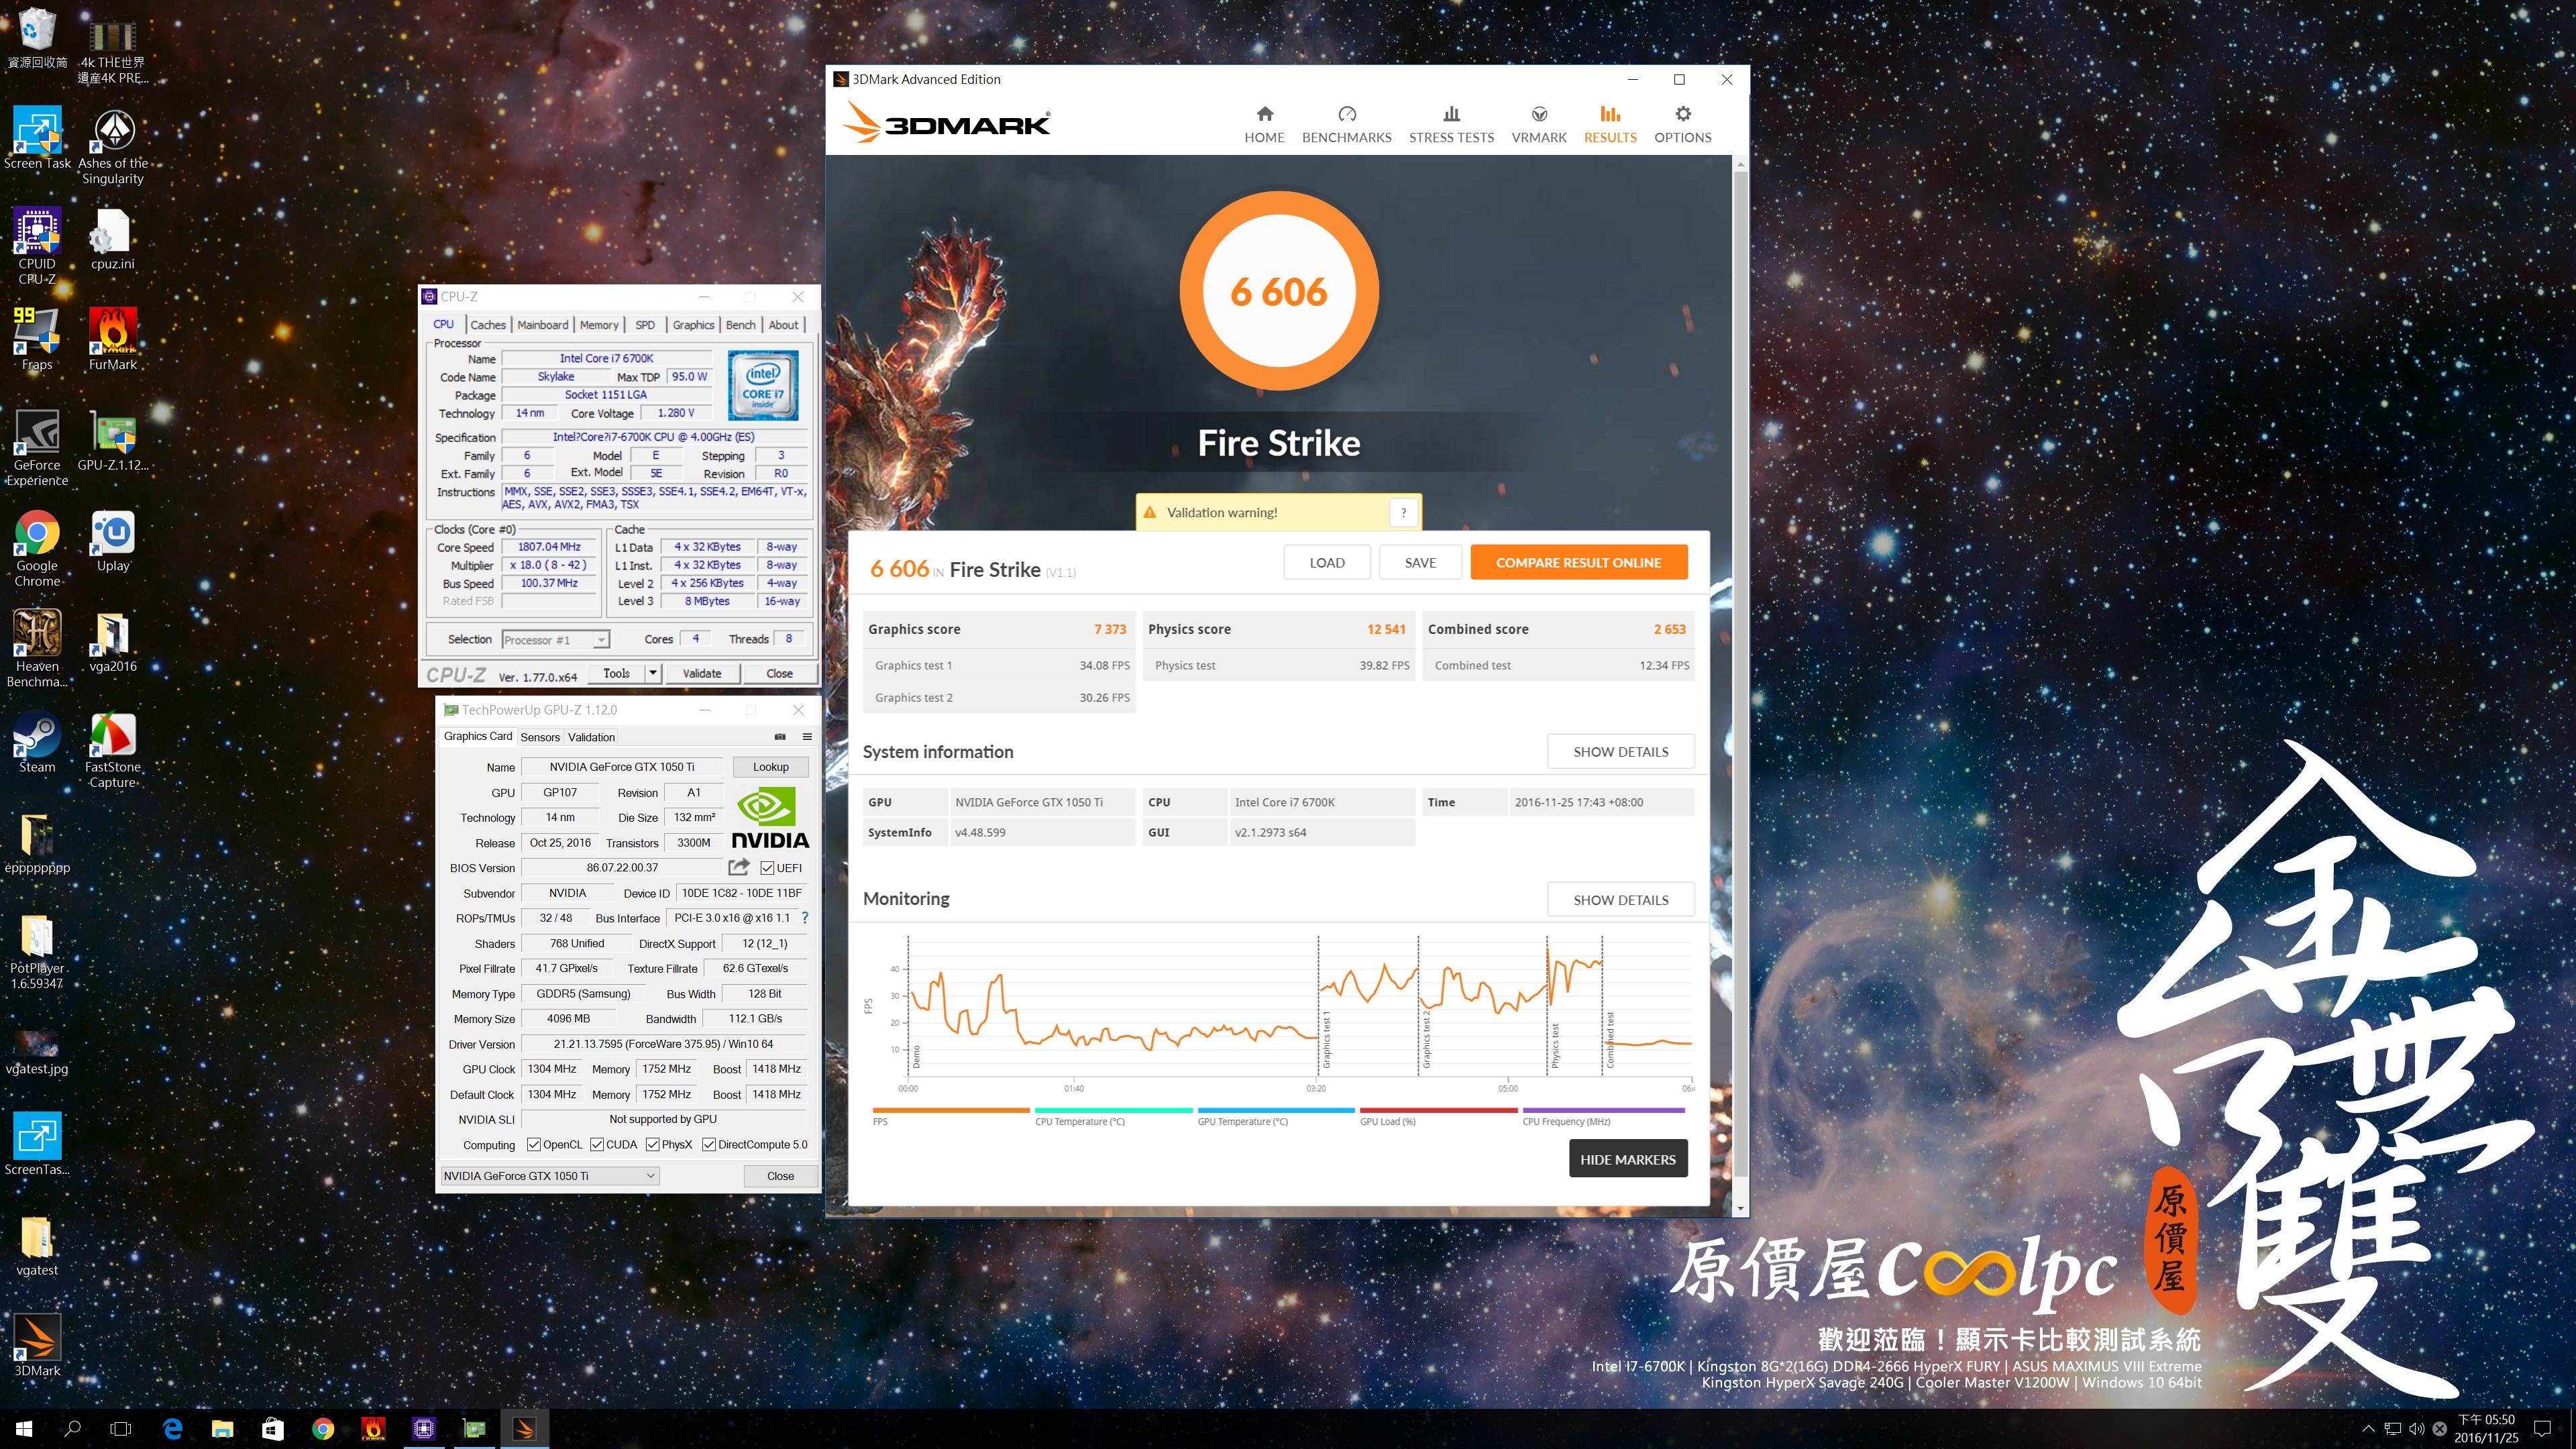Toggle the OpenCL checkbox in GPU-Z
Screen dimensions: 2576x1449
point(534,1144)
